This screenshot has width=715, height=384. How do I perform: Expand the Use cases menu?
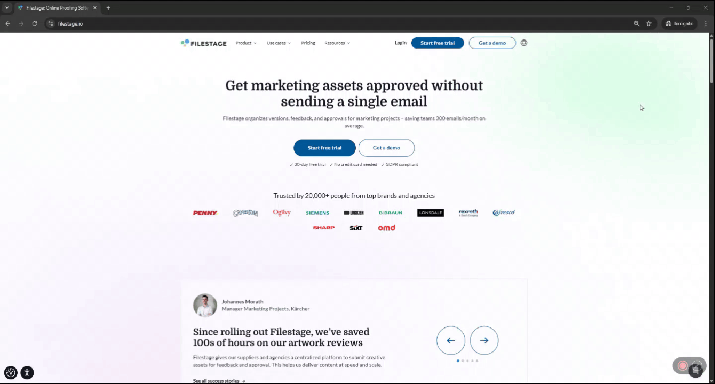[279, 43]
